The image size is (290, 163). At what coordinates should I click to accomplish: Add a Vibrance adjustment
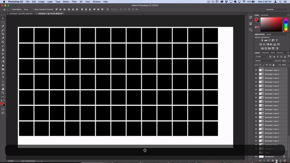tap(277, 40)
